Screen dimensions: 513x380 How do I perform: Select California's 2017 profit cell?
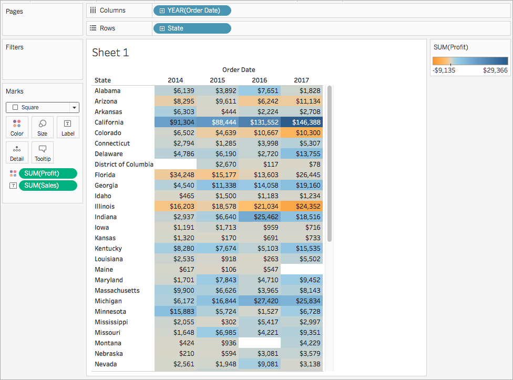tap(301, 122)
